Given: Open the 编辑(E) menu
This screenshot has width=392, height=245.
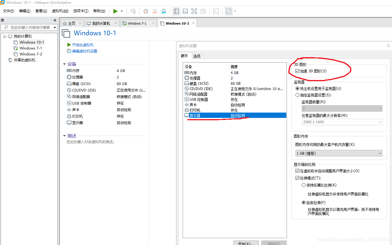Looking at the screenshot, I should click(x=25, y=11).
